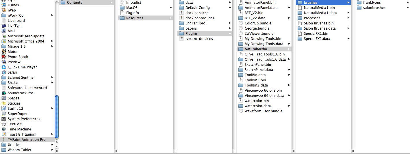Expand the Shake folder arrow
The image size is (410, 154).
pos(52,82)
